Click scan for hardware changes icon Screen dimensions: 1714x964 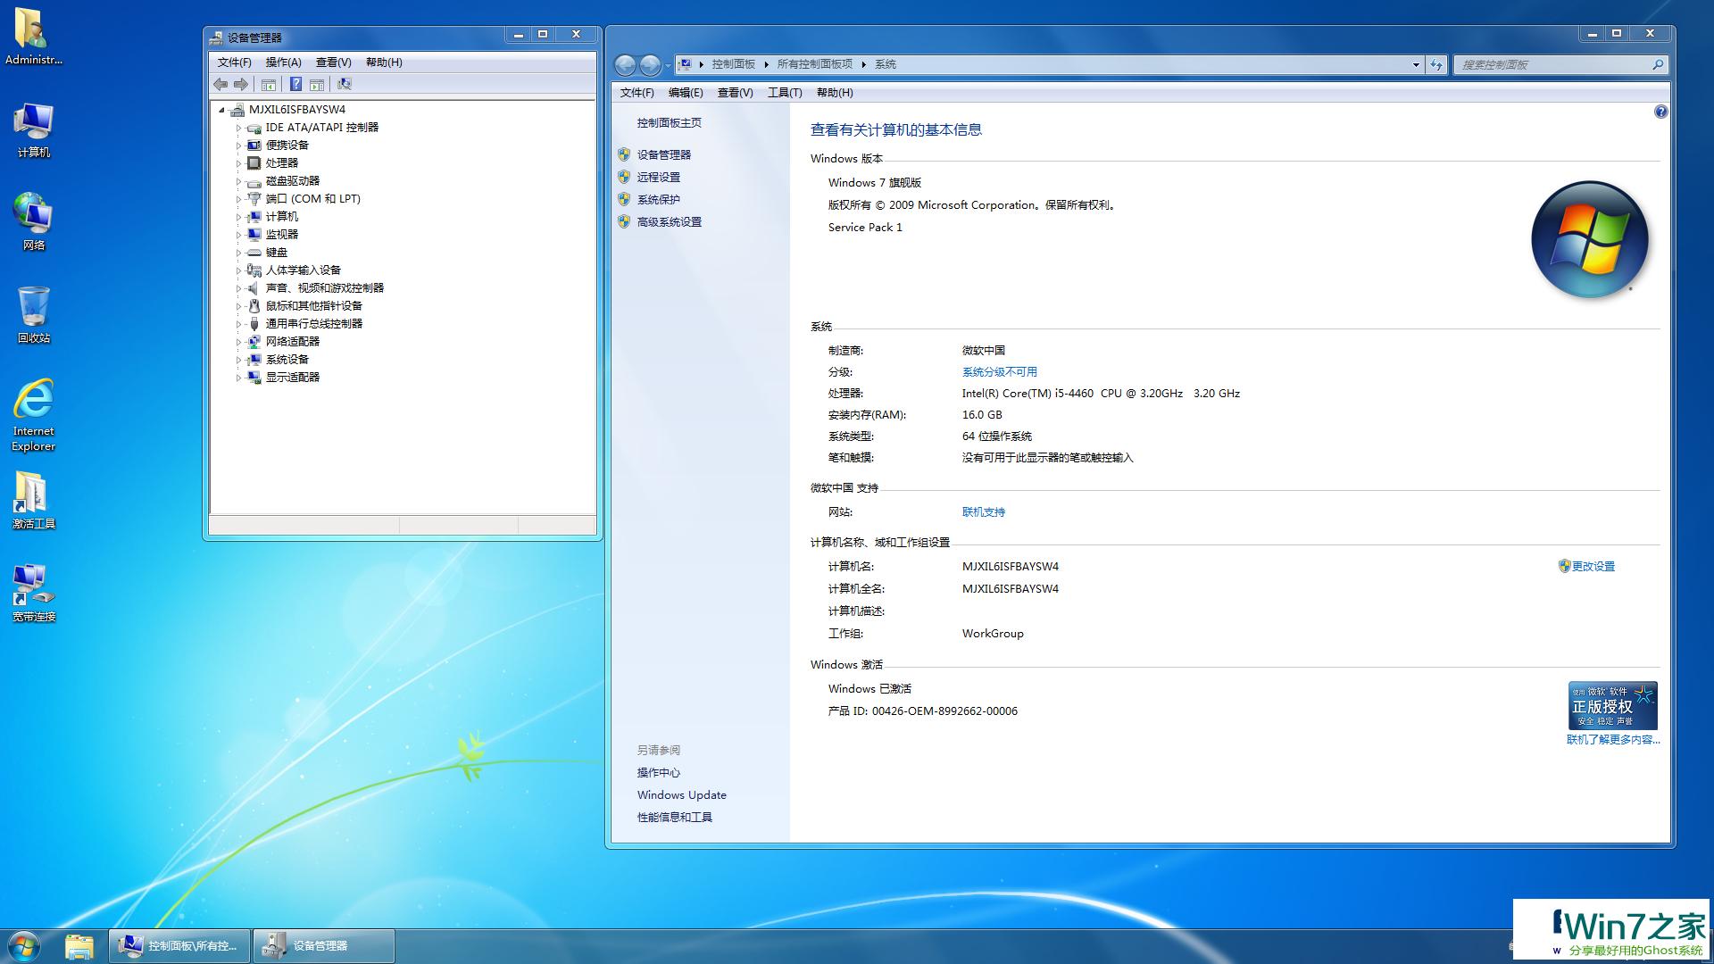click(345, 84)
